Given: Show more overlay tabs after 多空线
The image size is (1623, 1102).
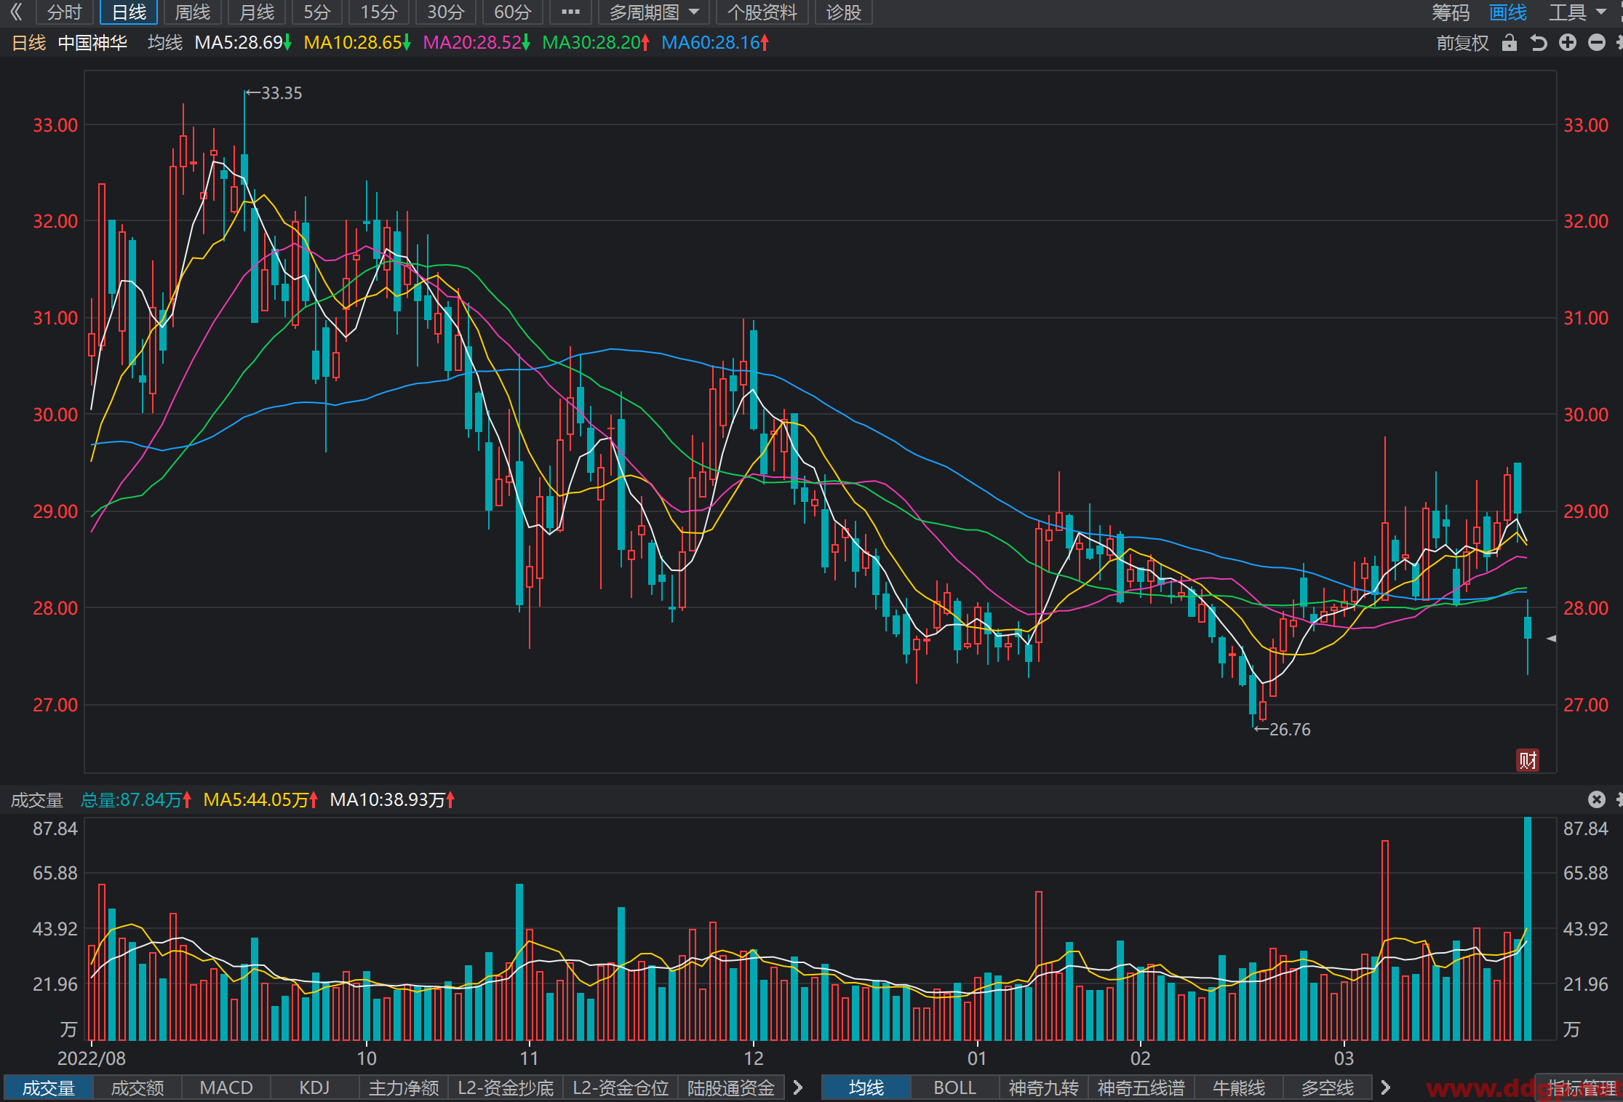Looking at the screenshot, I should click(x=1385, y=1087).
